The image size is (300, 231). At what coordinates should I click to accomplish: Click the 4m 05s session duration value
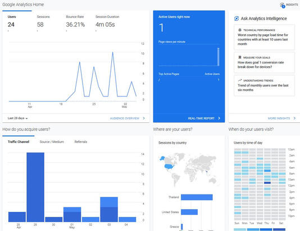(105, 25)
